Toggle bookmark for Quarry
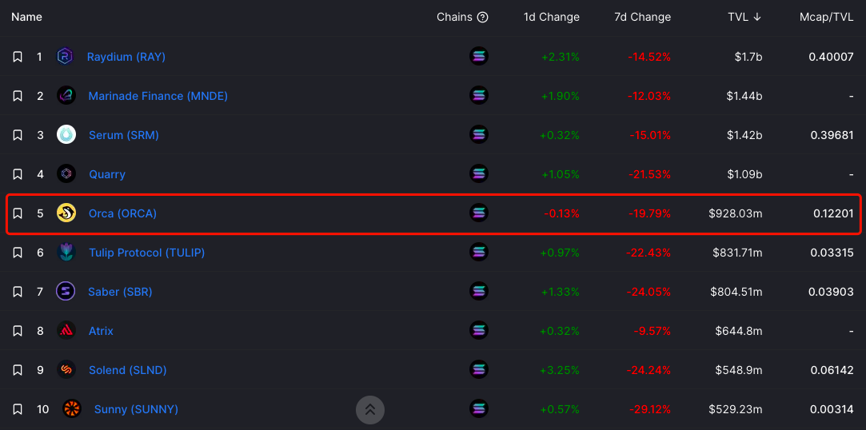This screenshot has height=430, width=866. tap(18, 174)
